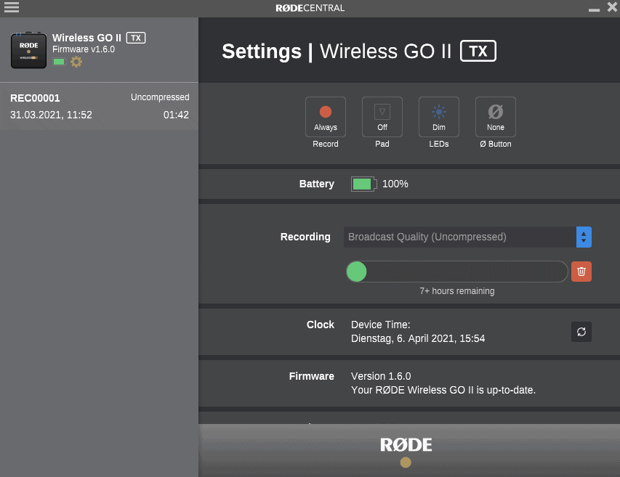Toggle the Pad Off button

[382, 117]
